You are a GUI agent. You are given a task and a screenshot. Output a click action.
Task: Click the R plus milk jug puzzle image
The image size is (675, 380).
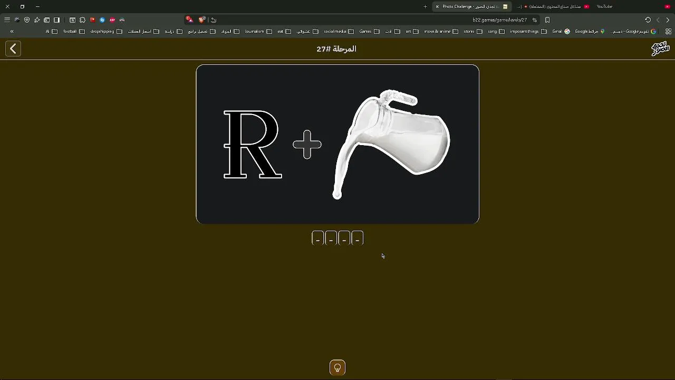[337, 144]
